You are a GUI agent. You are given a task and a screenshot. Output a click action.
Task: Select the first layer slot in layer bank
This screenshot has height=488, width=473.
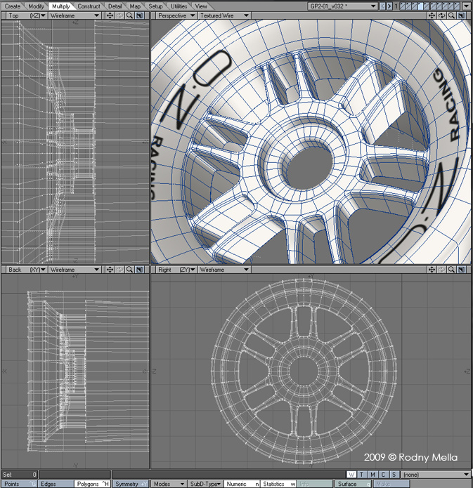pyautogui.click(x=403, y=6)
